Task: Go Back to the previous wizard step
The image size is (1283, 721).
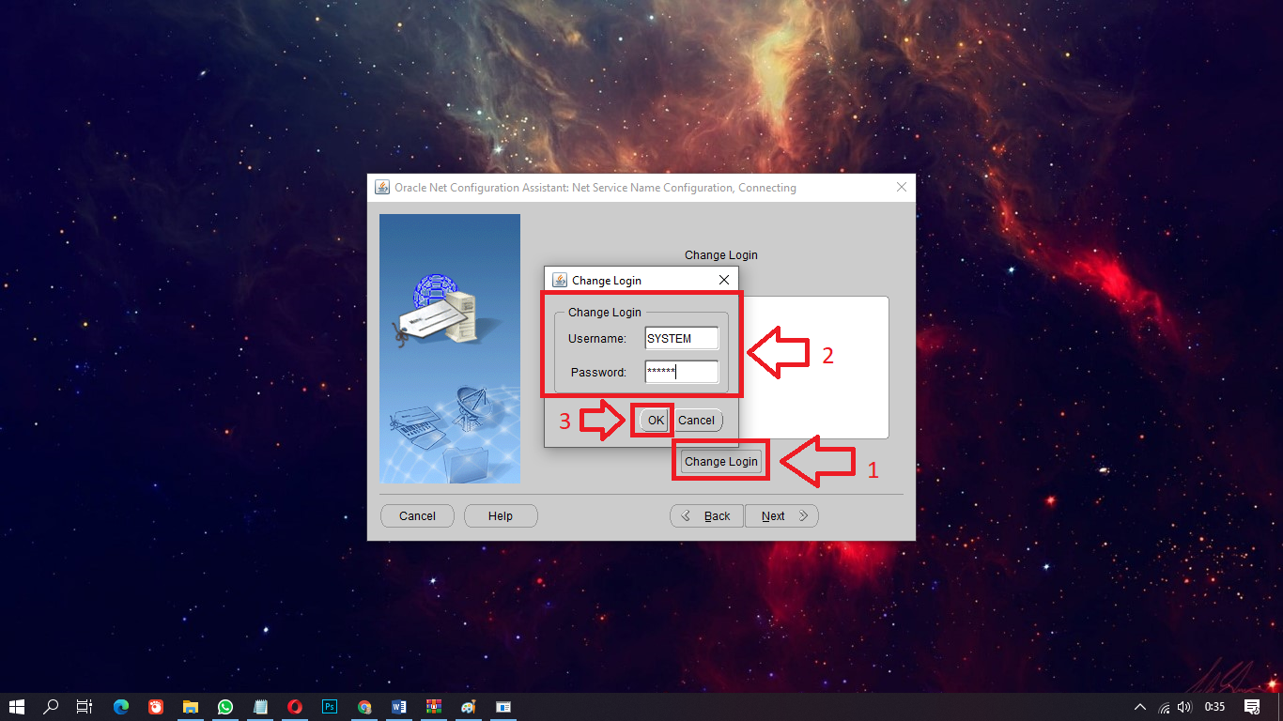Action: 706,516
